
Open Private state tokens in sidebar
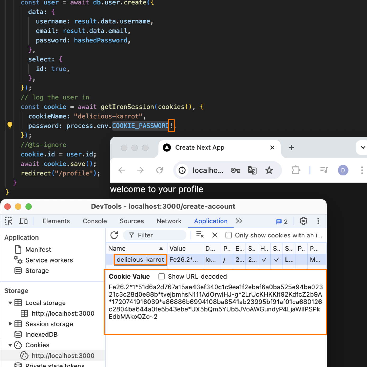tap(55, 365)
